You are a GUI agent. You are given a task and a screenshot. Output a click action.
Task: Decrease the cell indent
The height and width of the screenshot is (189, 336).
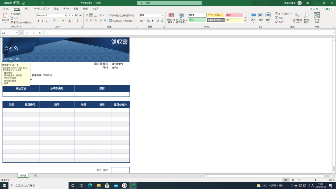pyautogui.click(x=101, y=21)
